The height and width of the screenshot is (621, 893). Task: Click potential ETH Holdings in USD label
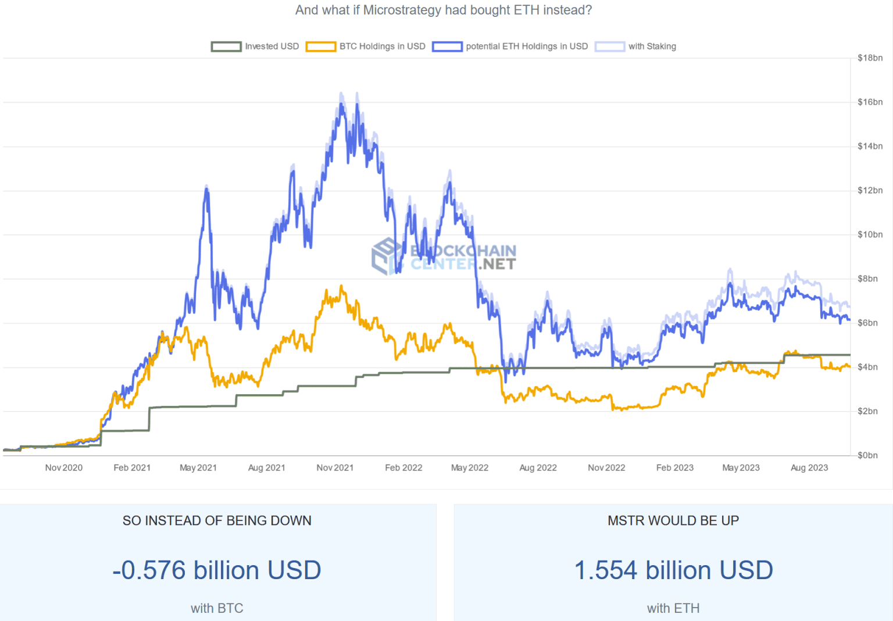pyautogui.click(x=527, y=47)
